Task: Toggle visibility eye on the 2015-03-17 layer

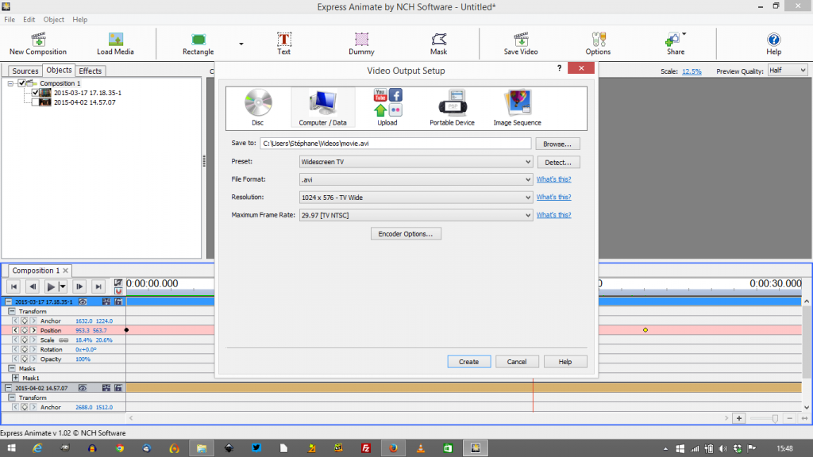Action: [x=83, y=301]
